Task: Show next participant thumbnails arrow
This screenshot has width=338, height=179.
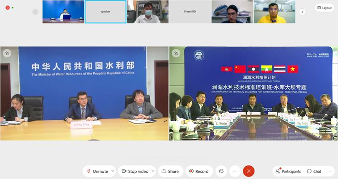Action: coord(302,12)
